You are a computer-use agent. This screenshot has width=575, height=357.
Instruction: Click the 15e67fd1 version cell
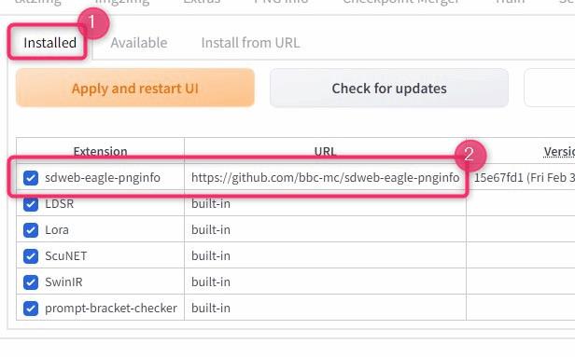[525, 178]
